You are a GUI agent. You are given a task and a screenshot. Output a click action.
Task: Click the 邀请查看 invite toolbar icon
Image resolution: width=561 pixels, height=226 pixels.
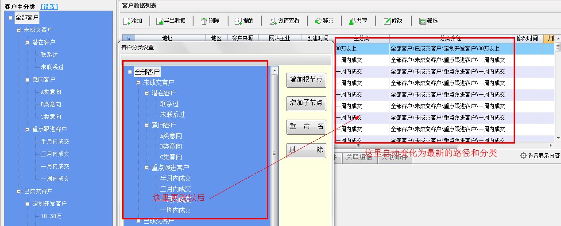(x=273, y=21)
